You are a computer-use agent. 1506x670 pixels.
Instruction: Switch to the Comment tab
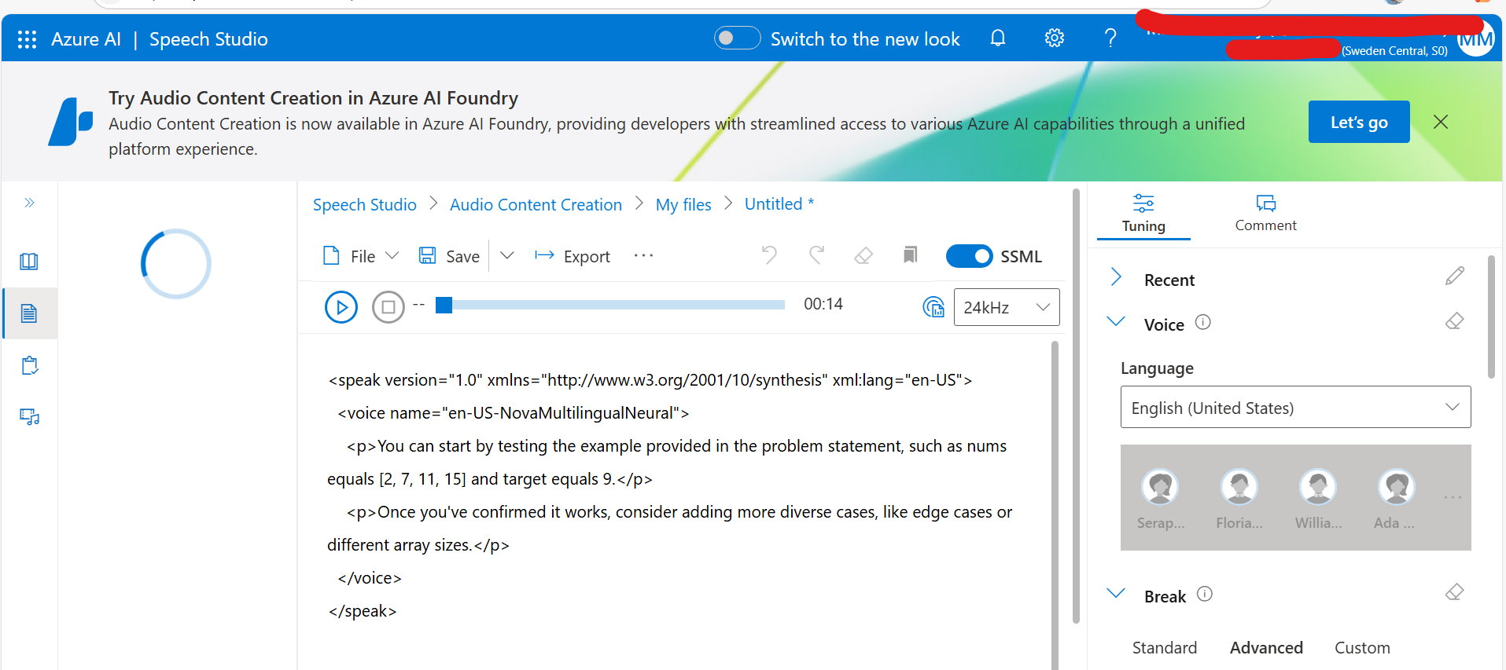coord(1265,214)
